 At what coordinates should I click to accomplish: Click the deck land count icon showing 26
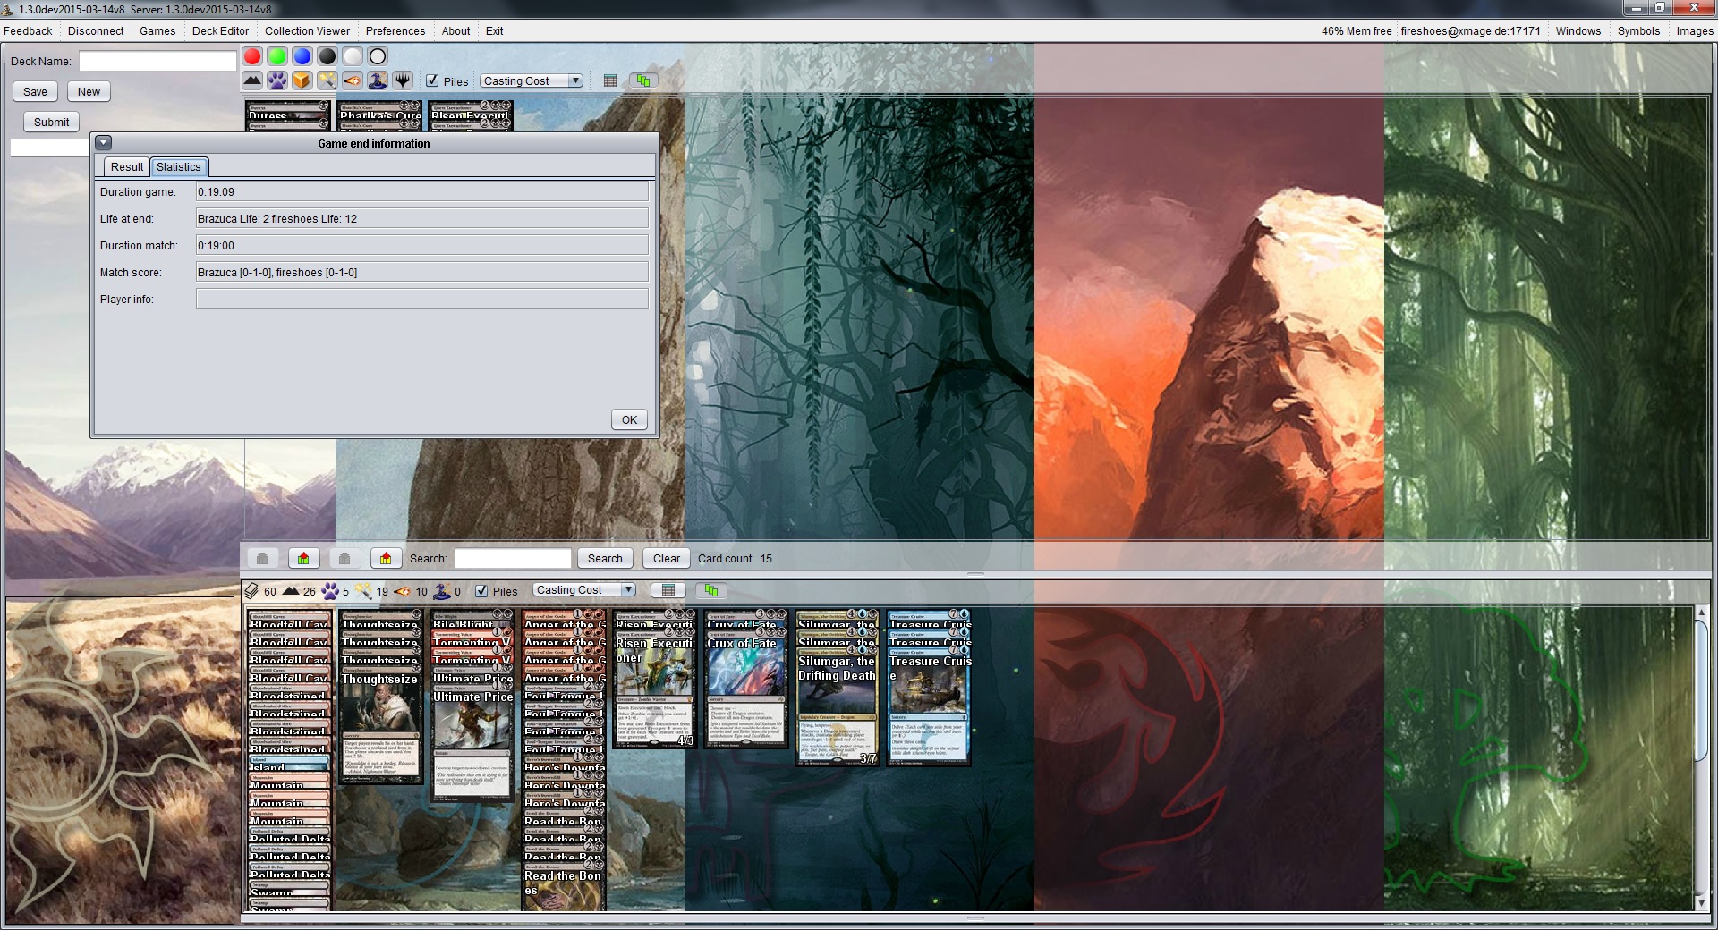[x=291, y=591]
